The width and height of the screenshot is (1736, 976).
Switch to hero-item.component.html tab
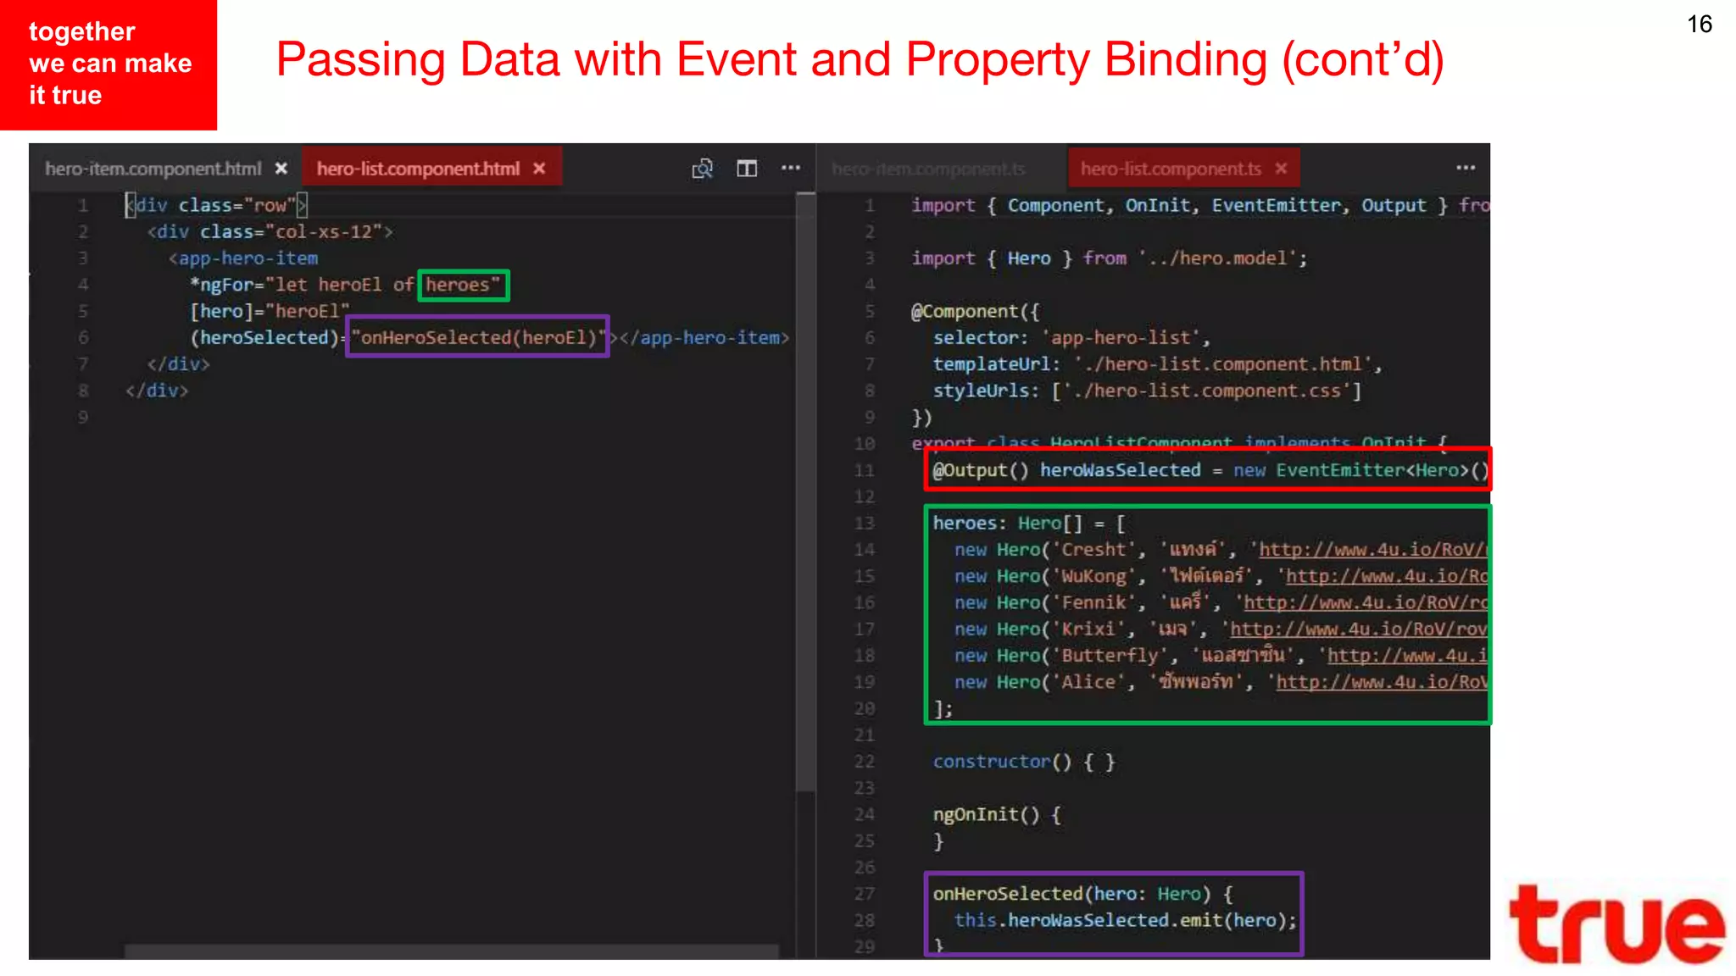coord(153,169)
